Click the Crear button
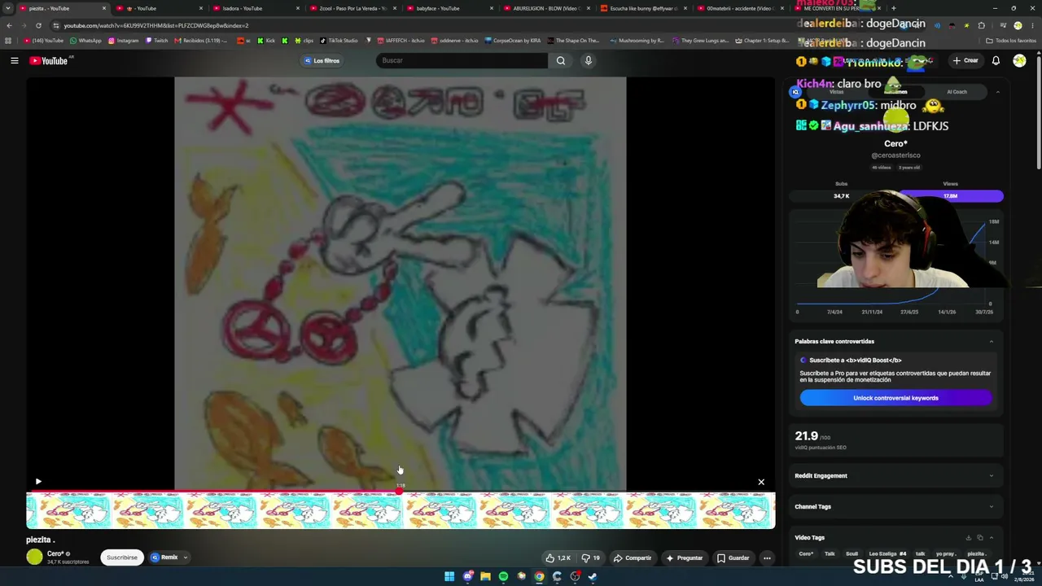The width and height of the screenshot is (1042, 586). coord(966,60)
